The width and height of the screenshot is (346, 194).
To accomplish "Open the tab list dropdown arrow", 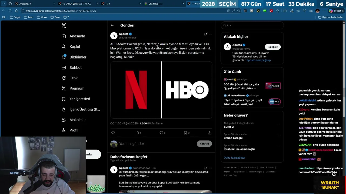I will pos(4,4).
